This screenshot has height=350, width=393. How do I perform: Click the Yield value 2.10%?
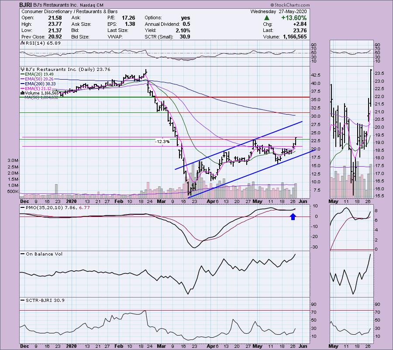tap(183, 30)
